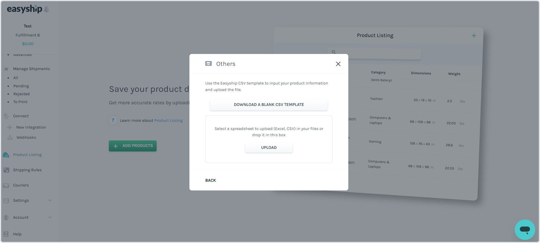Viewport: 540px width, 243px height.
Task: Go back with the BACK button
Action: click(x=211, y=180)
